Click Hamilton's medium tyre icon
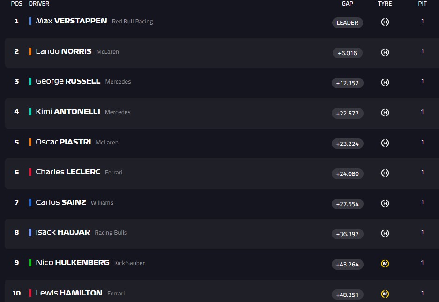439x302 pixels. [385, 294]
